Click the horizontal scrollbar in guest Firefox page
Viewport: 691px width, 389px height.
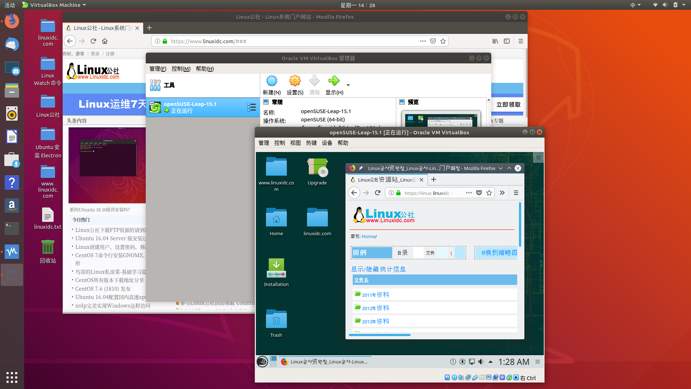coord(380,335)
